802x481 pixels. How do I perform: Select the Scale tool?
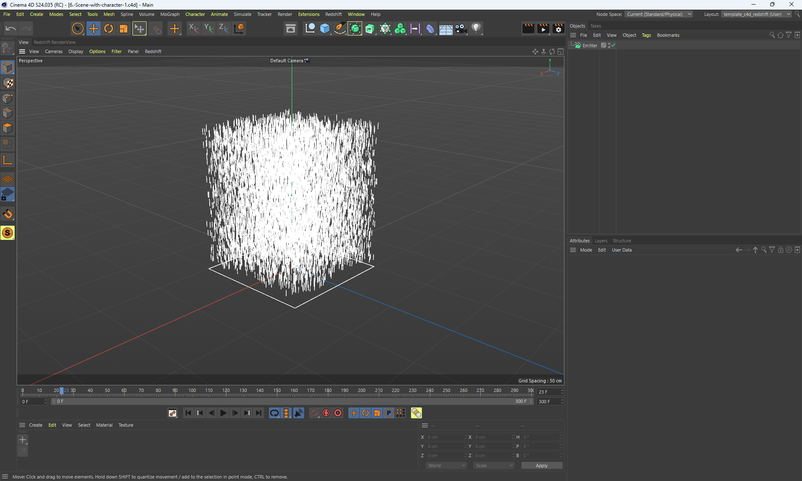tap(124, 28)
